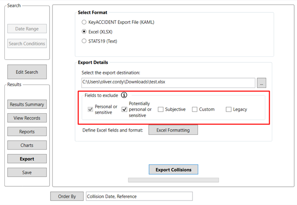Click the Order By button

[67, 196]
